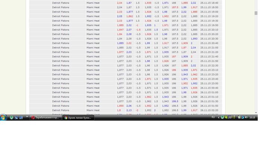The width and height of the screenshot is (261, 166).
Task: Select timestamp 26.11.15 01:30
Action: (209, 101)
